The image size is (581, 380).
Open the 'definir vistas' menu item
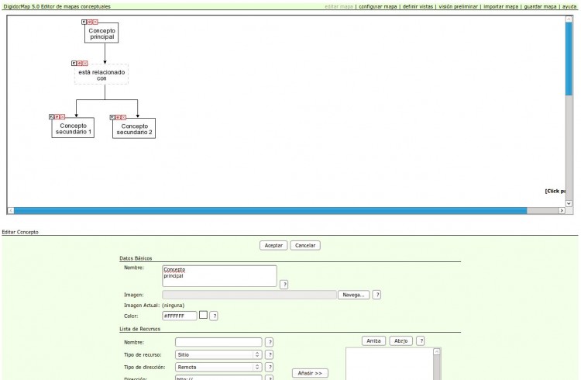[x=418, y=6]
